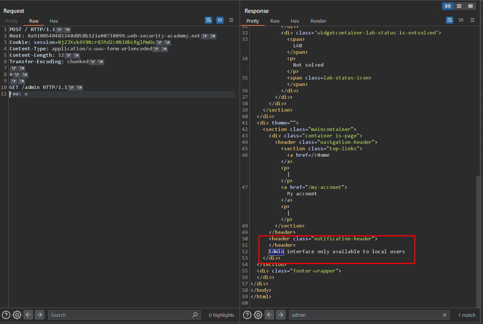This screenshot has height=324, width=483.
Task: Open search settings gear under Response panel
Action: (x=258, y=315)
